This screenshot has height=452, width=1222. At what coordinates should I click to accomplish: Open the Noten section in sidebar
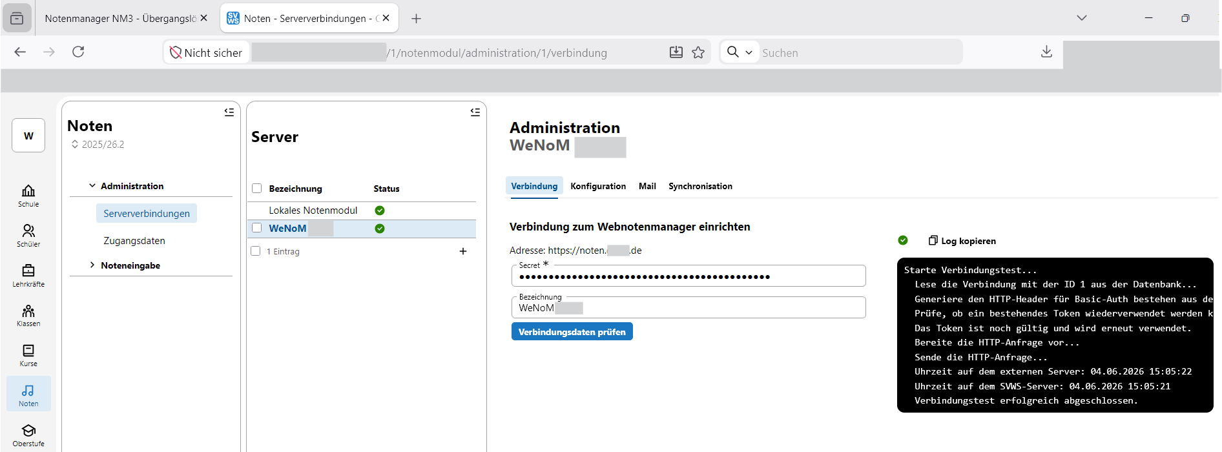pyautogui.click(x=28, y=395)
